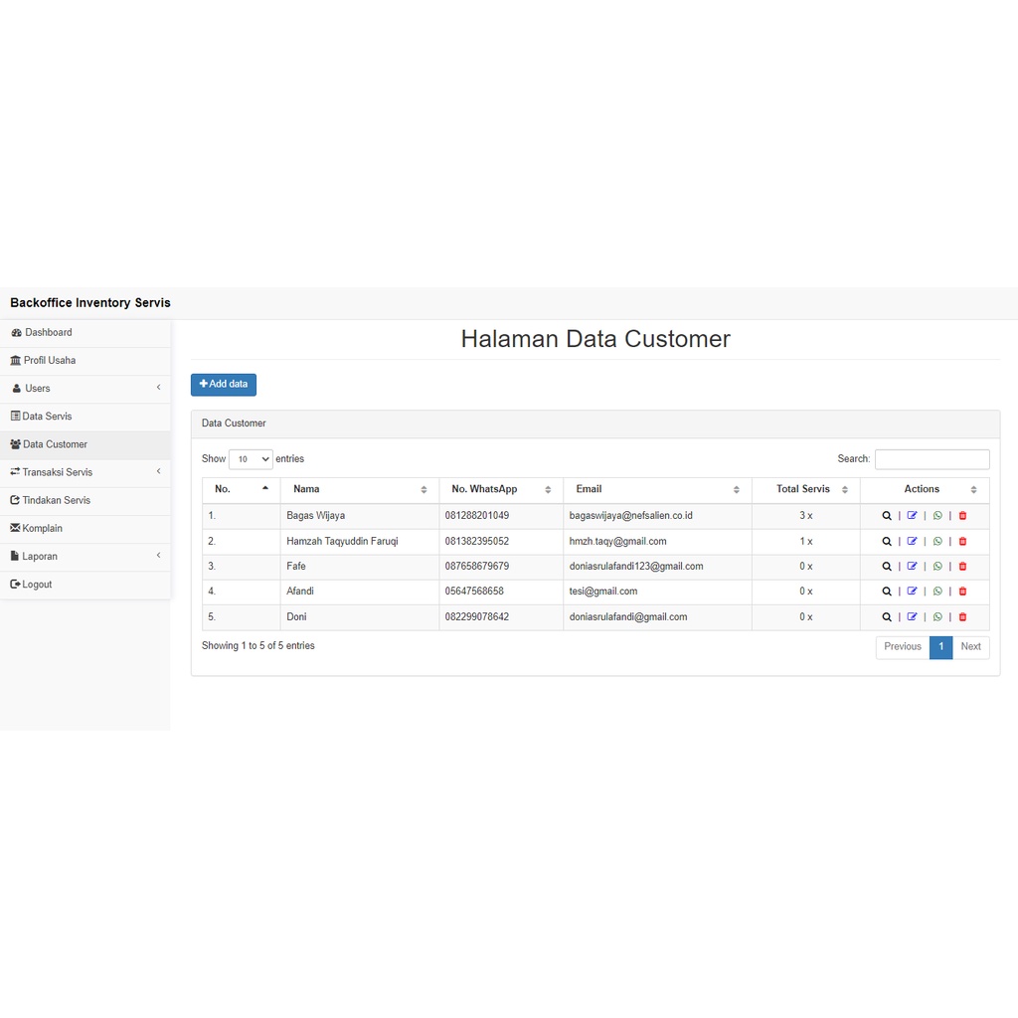This screenshot has width=1018, height=1018.
Task: Click phone number 082299078642
Action: pos(476,616)
